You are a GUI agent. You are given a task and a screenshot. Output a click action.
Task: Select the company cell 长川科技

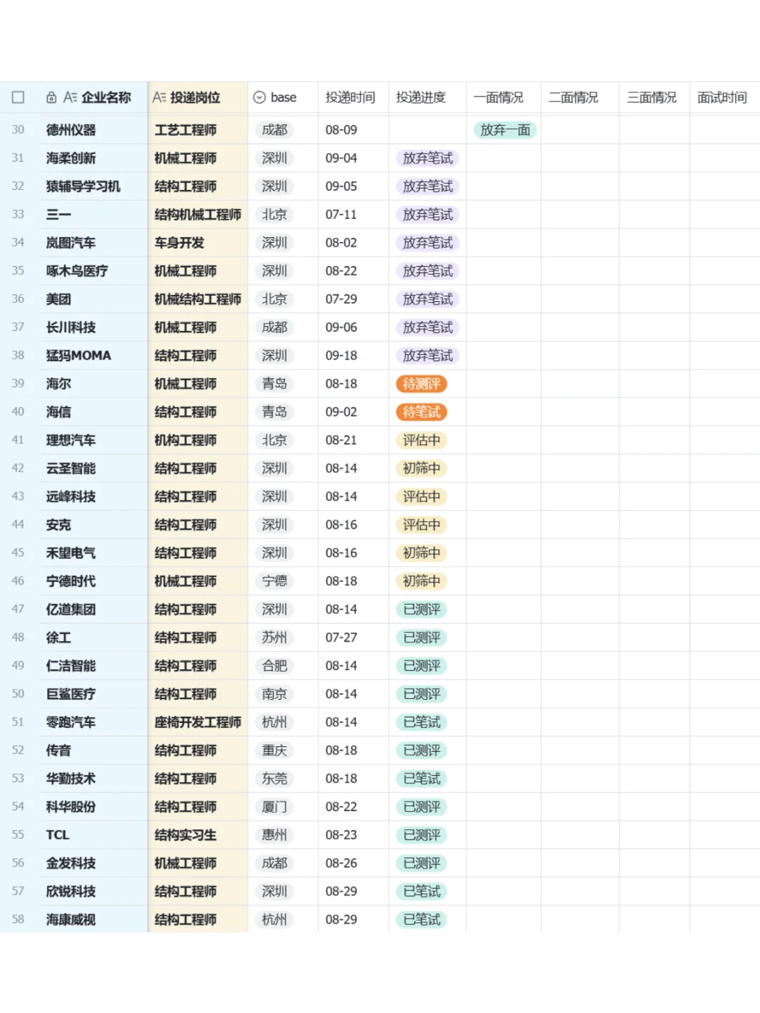tap(93, 327)
